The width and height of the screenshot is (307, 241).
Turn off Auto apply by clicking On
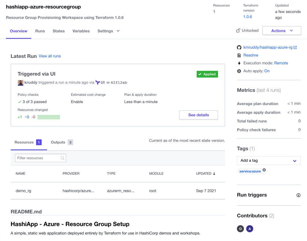267,71
